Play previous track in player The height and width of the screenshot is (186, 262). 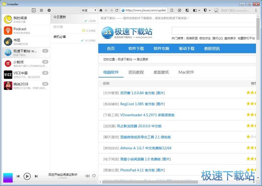[18, 176]
